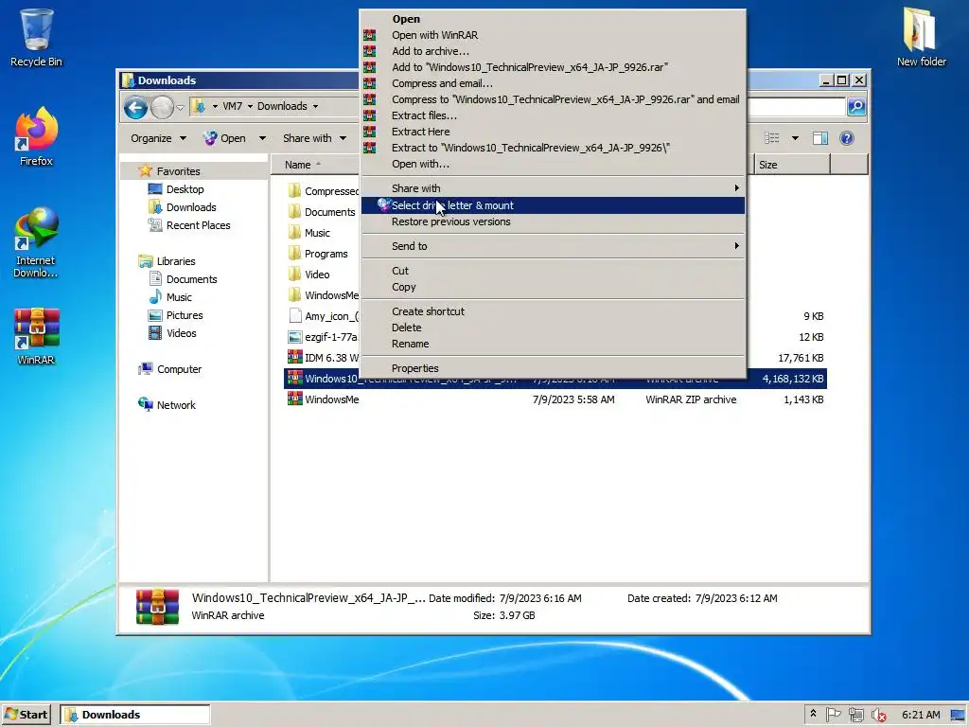This screenshot has width=969, height=727.
Task: Open Explorer help question mark icon
Action: [x=847, y=138]
